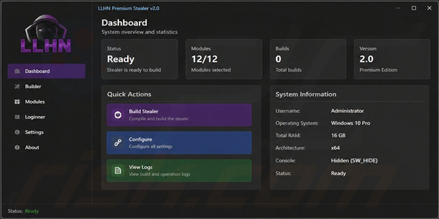Viewport: 439px width, 219px height.
Task: Click the Modules grid icon in sidebar
Action: [x=17, y=101]
